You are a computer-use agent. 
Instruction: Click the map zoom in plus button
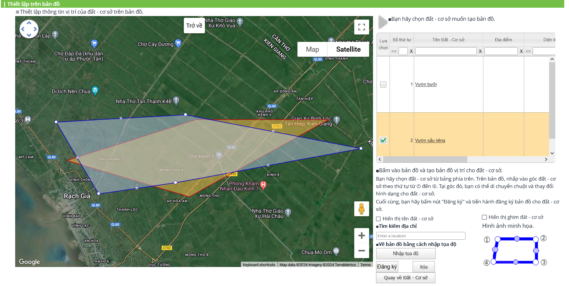point(361,236)
